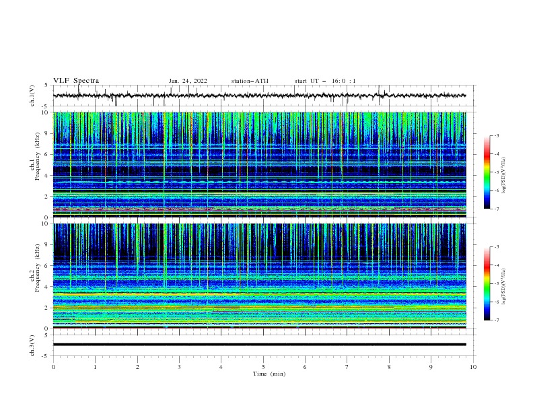Click the ch.3 flat voltage trace
Image resolution: width=533 pixels, height=412 pixels.
click(x=259, y=345)
